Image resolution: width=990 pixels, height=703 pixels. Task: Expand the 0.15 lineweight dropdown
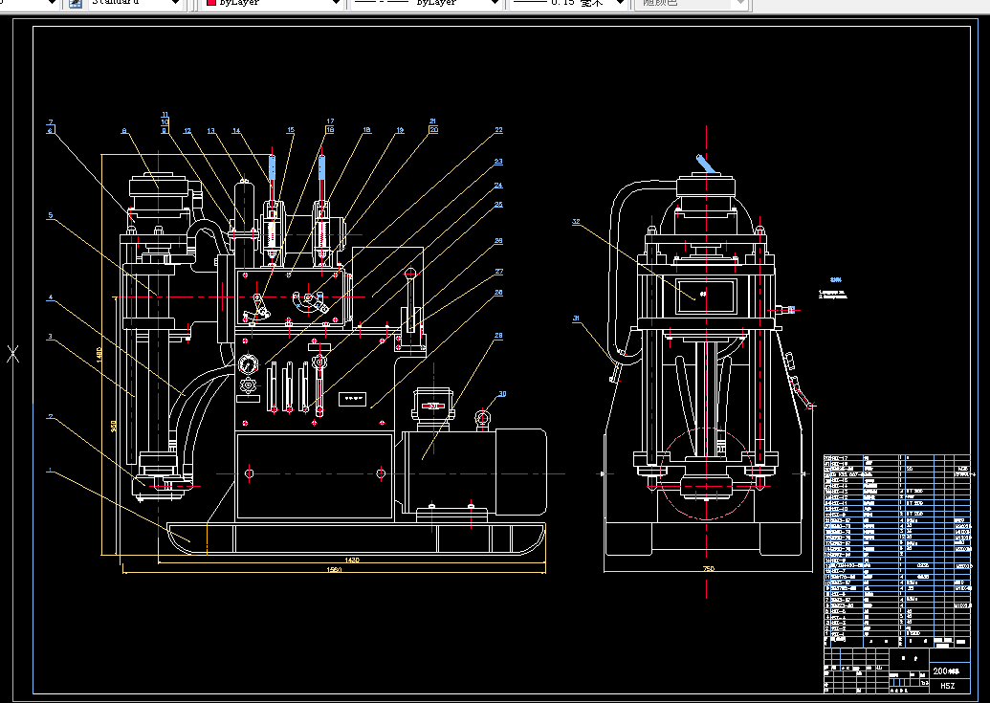[619, 3]
